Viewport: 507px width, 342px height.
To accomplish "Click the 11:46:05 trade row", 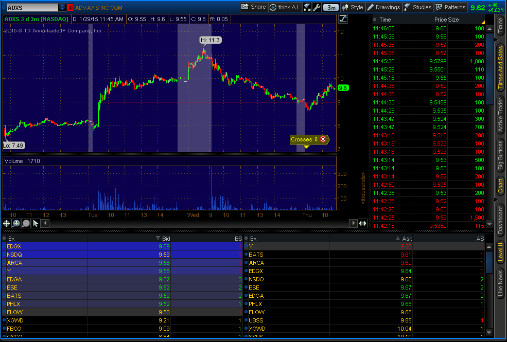I will (428, 28).
